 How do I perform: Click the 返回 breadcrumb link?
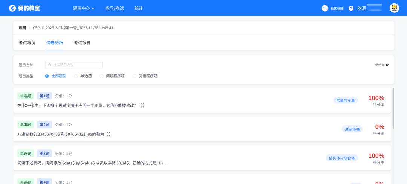(22, 28)
